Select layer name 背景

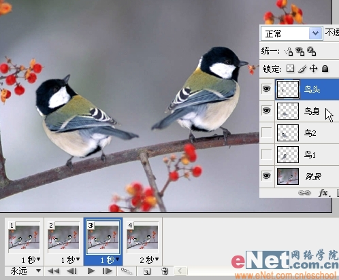click(313, 177)
